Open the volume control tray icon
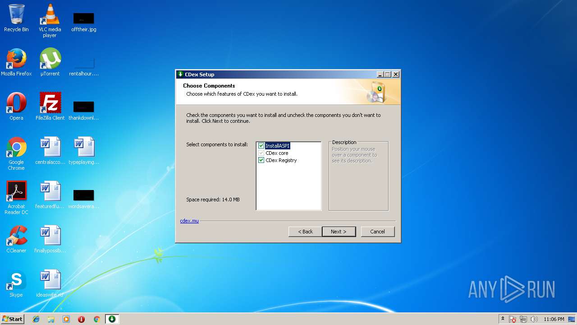This screenshot has width=577, height=325. click(x=534, y=319)
